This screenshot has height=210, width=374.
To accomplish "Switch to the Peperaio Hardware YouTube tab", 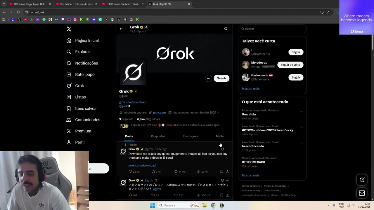I will [123, 4].
